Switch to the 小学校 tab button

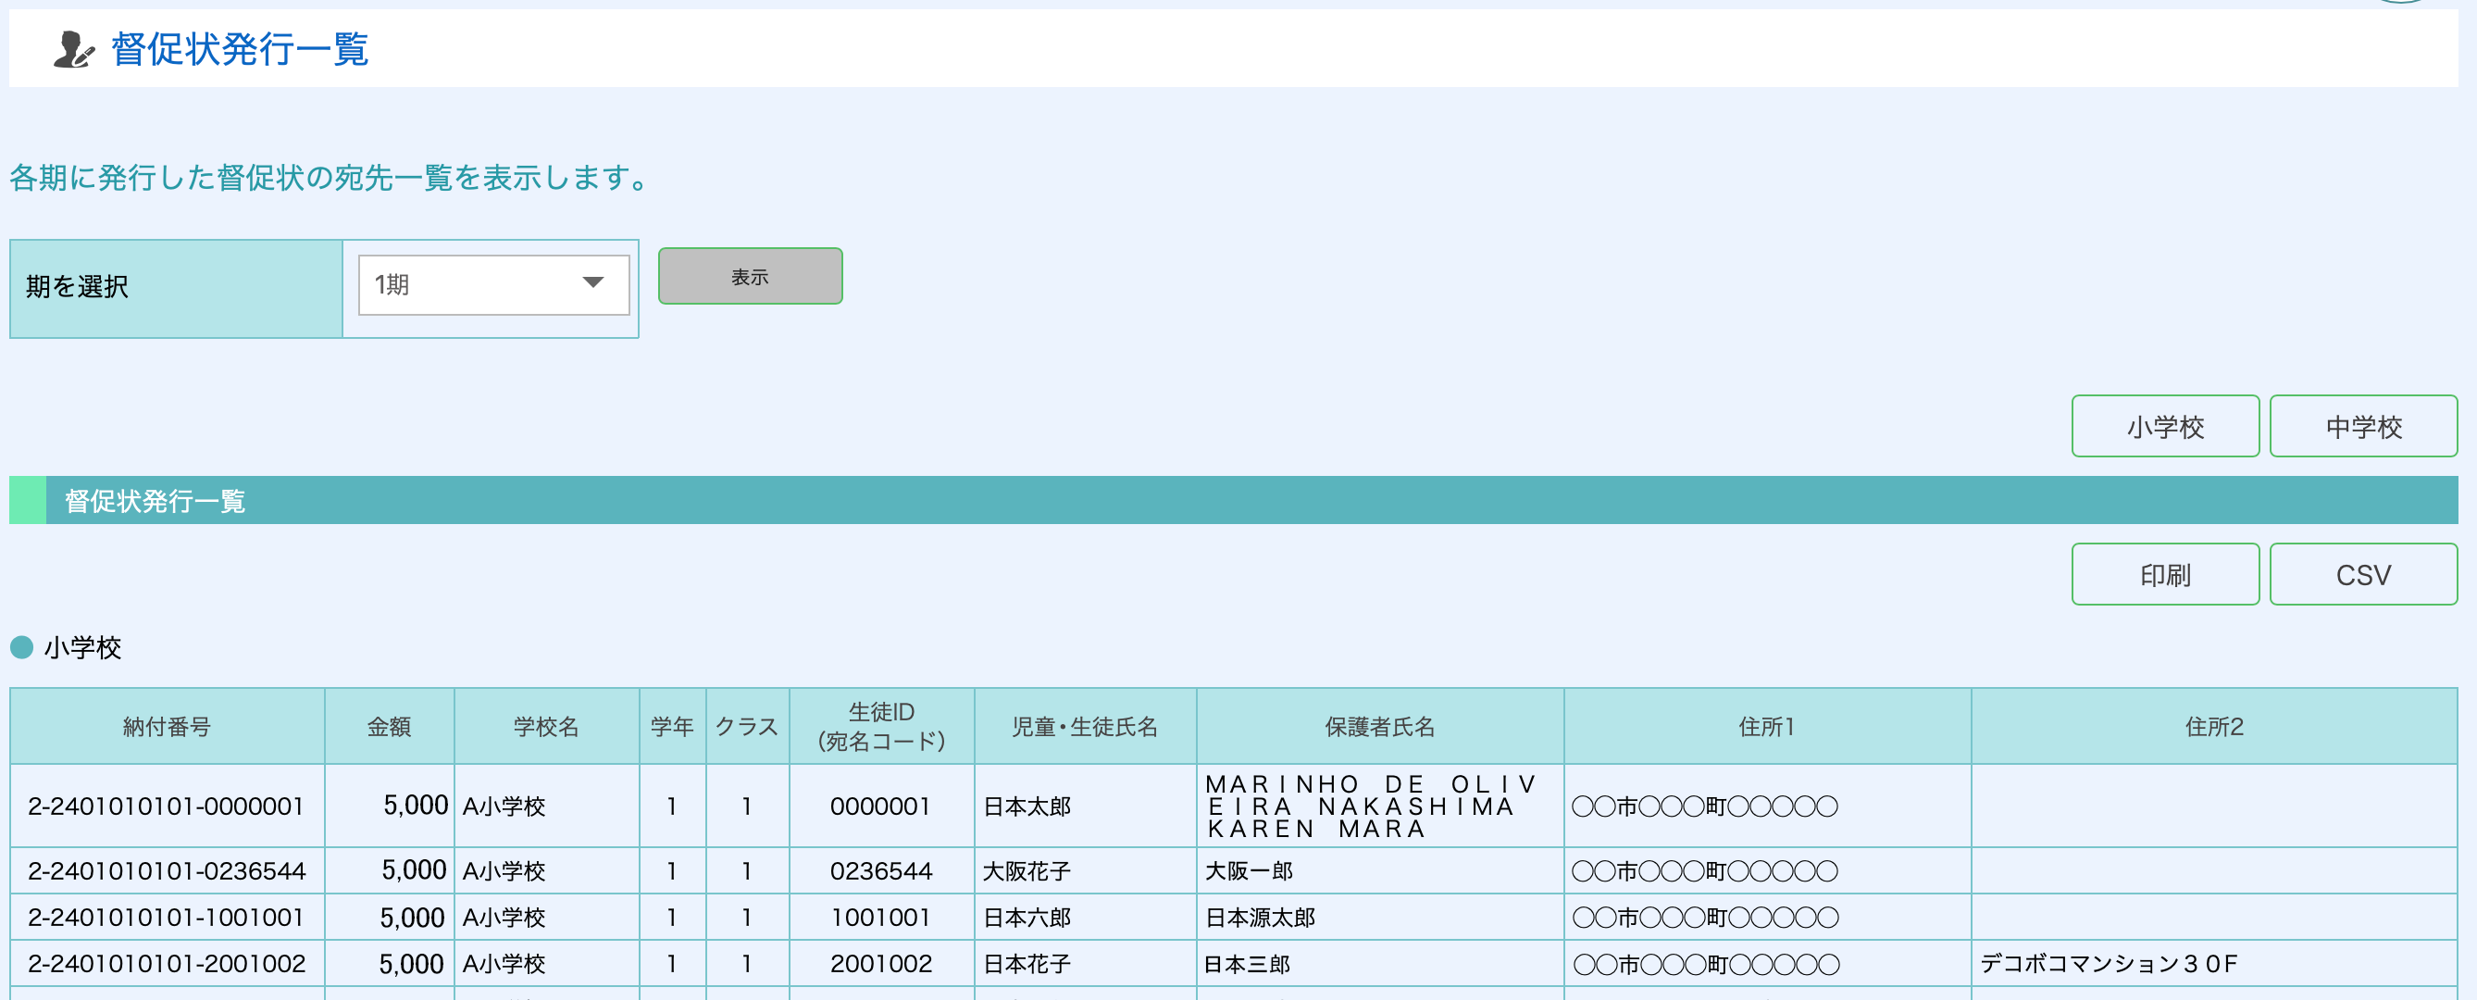click(x=2164, y=426)
